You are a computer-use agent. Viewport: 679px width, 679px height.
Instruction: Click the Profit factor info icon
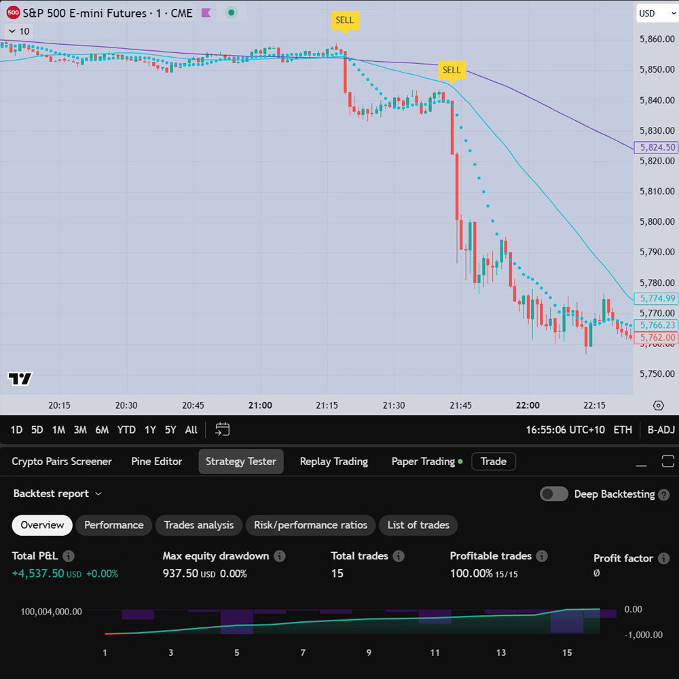pos(664,559)
